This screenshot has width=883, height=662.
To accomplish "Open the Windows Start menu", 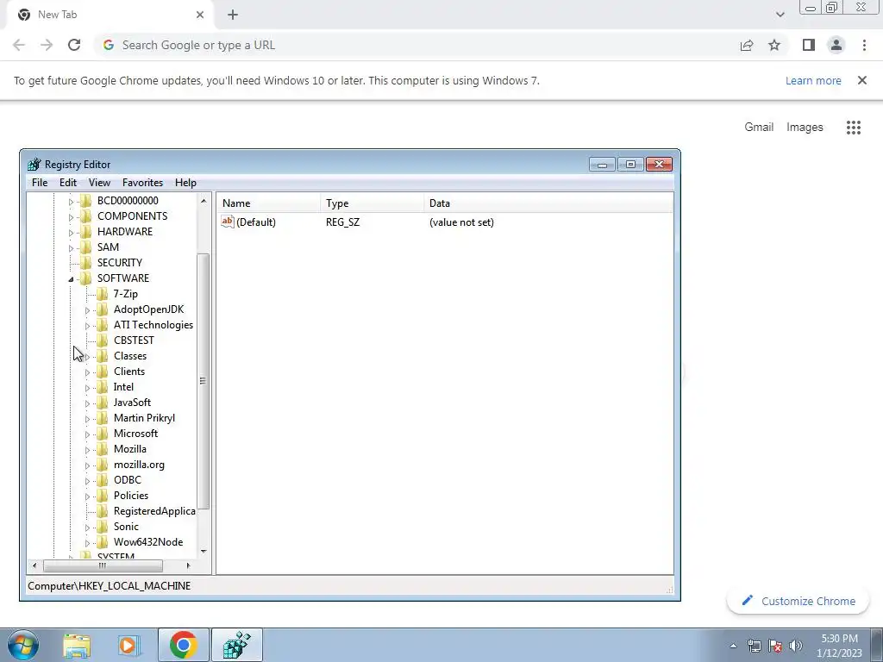I will 22,645.
